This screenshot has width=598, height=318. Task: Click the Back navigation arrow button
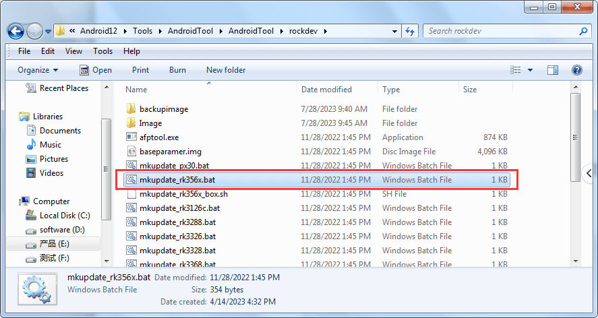click(16, 31)
